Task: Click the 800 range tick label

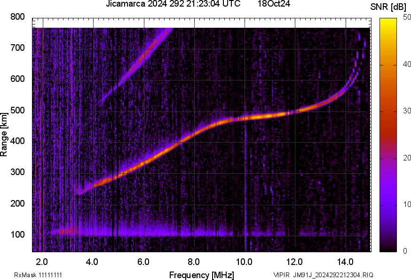Action: [x=17, y=17]
